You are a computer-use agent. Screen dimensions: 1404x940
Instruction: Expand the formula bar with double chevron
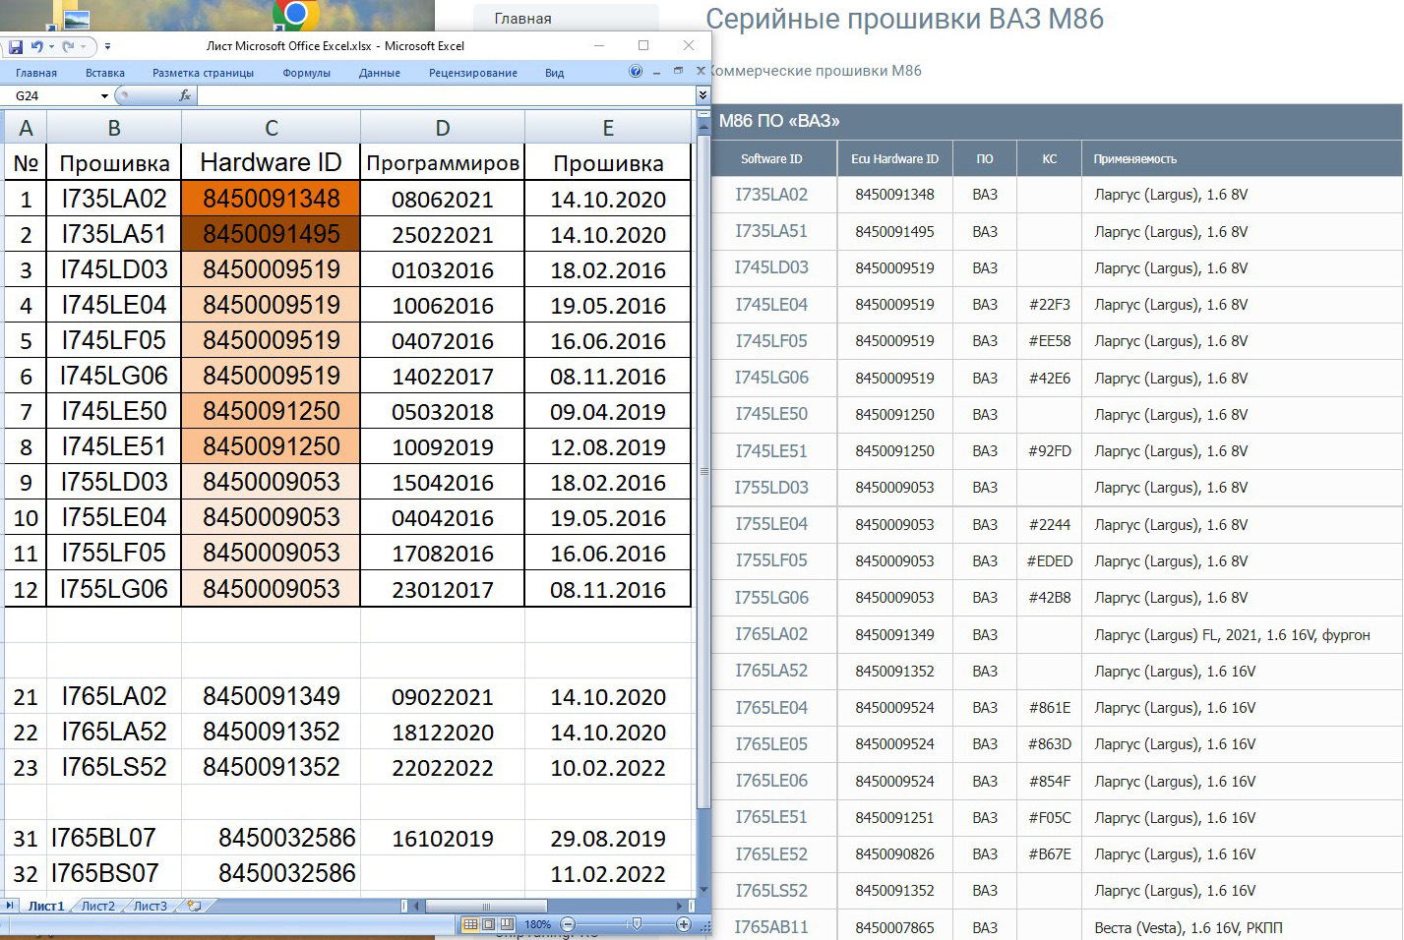point(702,95)
